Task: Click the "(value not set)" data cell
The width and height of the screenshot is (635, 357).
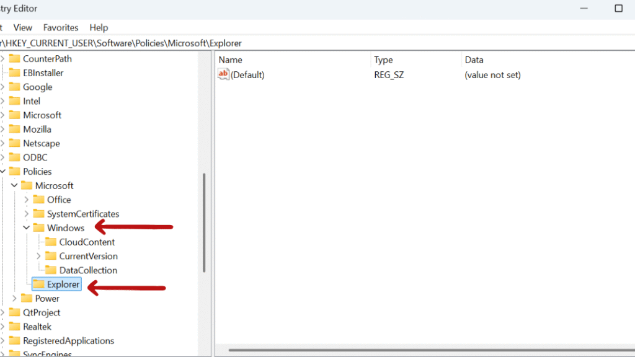Action: coord(492,75)
